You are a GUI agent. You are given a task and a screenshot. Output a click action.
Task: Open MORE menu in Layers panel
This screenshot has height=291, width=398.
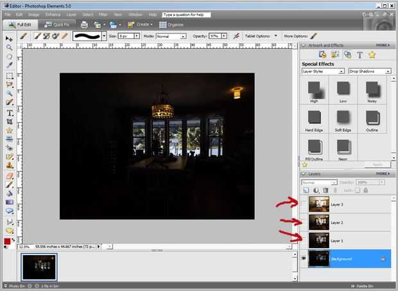(383, 173)
